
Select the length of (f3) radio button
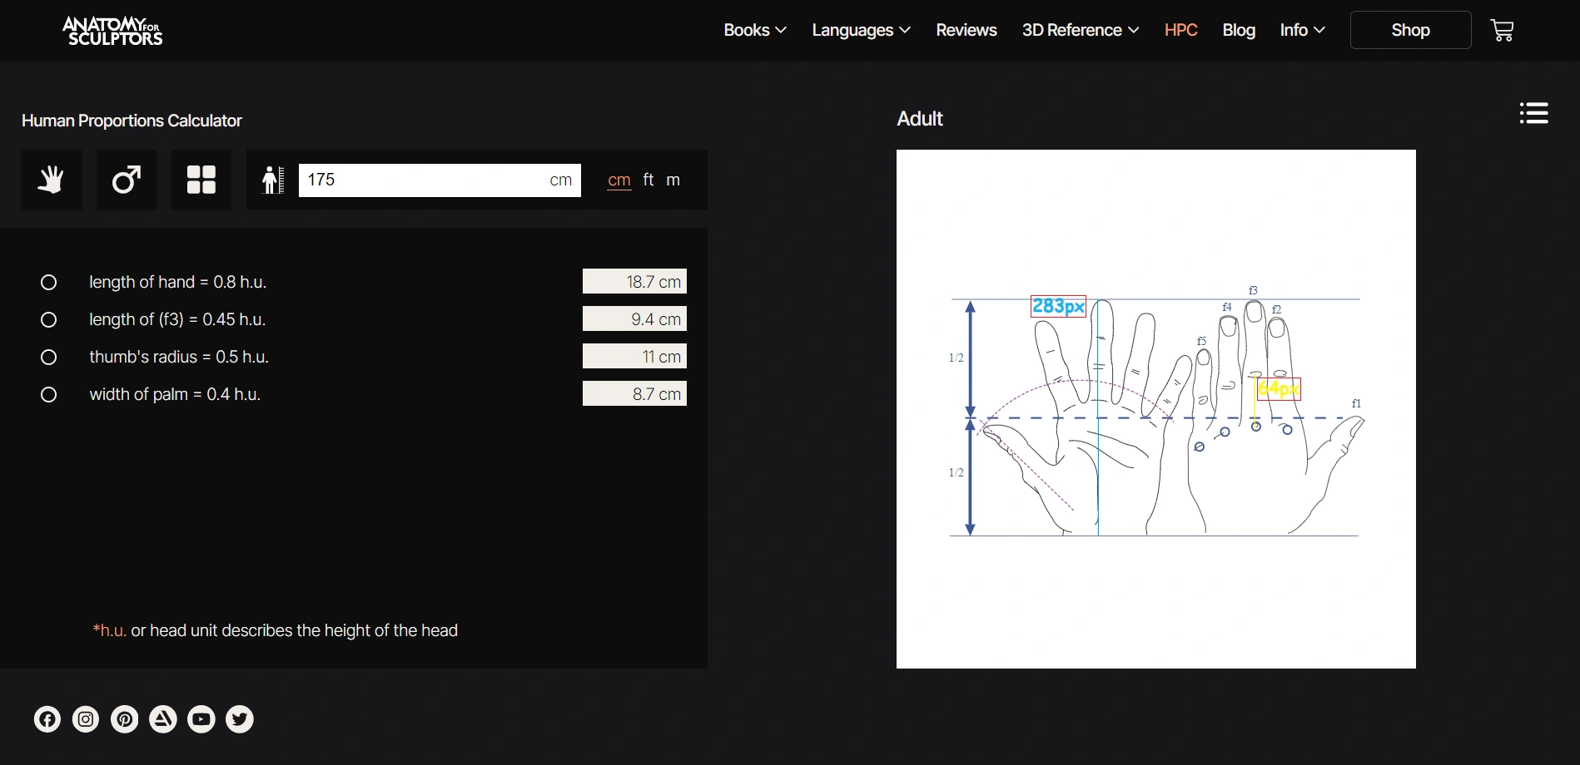(49, 320)
